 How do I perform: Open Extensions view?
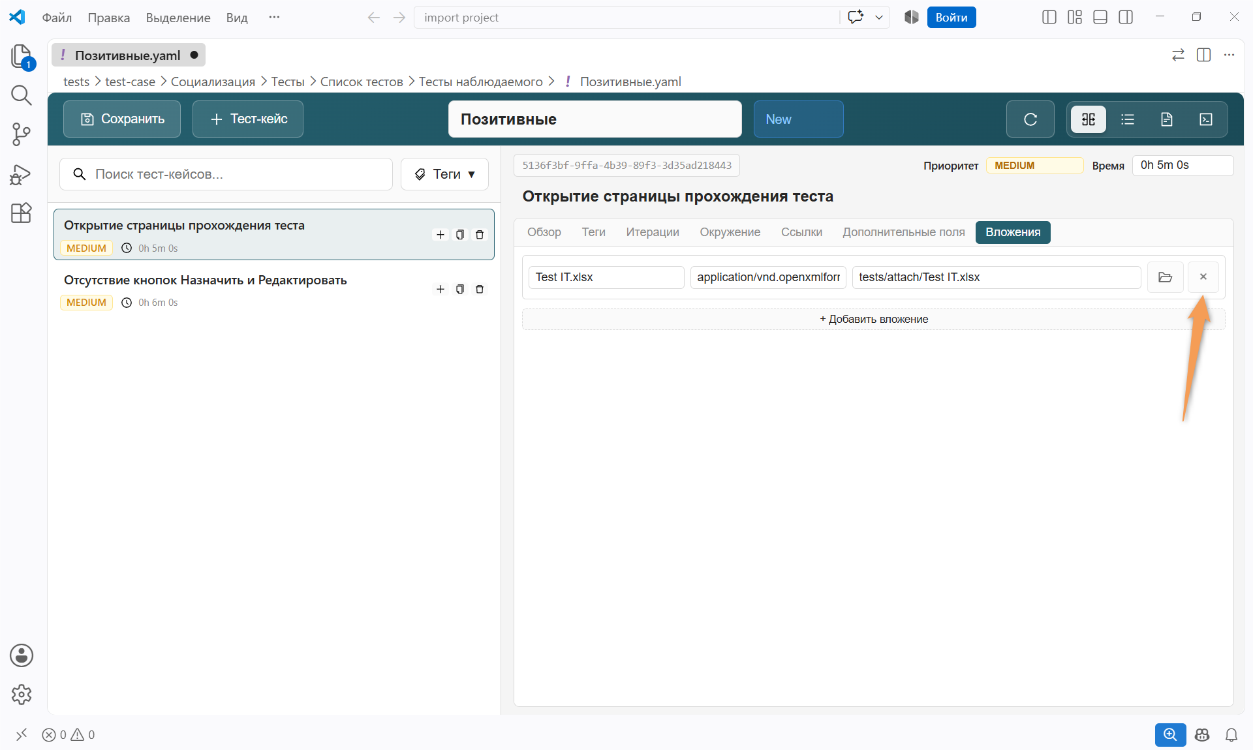point(22,213)
